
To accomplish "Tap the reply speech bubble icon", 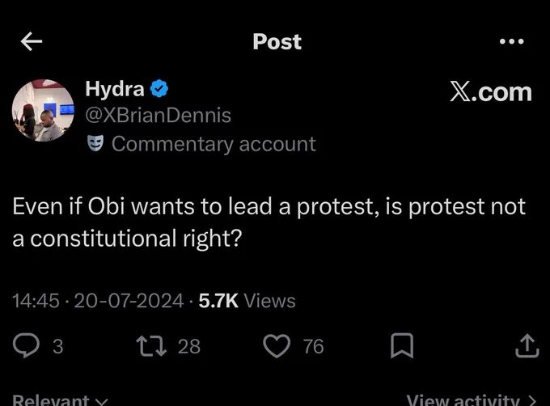I will [26, 345].
